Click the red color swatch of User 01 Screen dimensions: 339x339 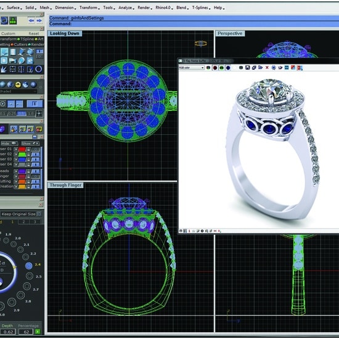pyautogui.click(x=22, y=149)
